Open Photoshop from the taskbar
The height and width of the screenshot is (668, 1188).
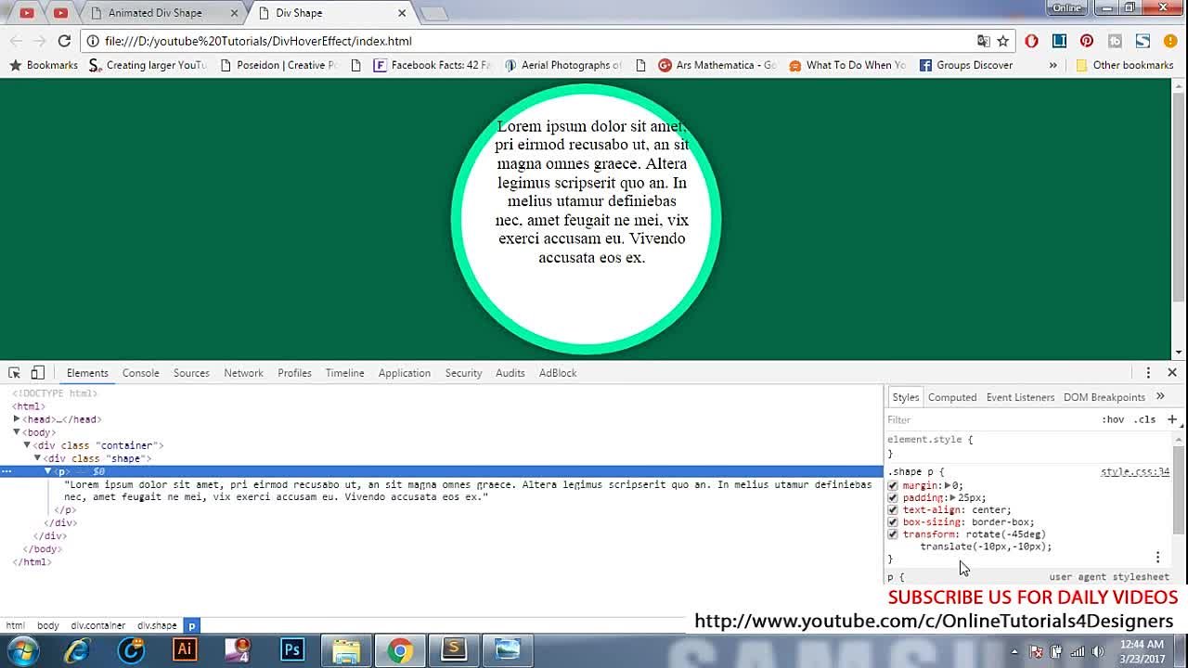coord(292,649)
